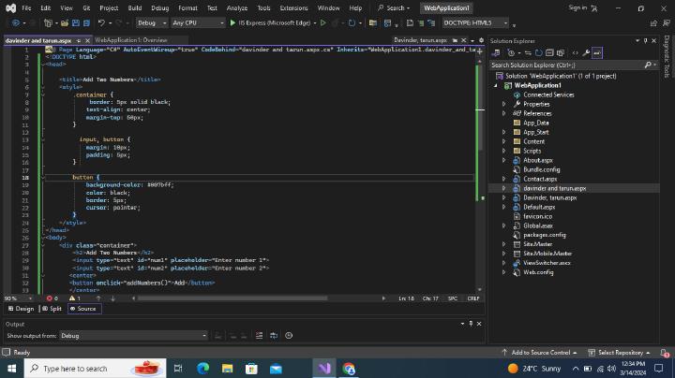Open the Extensions menu
The image size is (675, 378).
293,7
